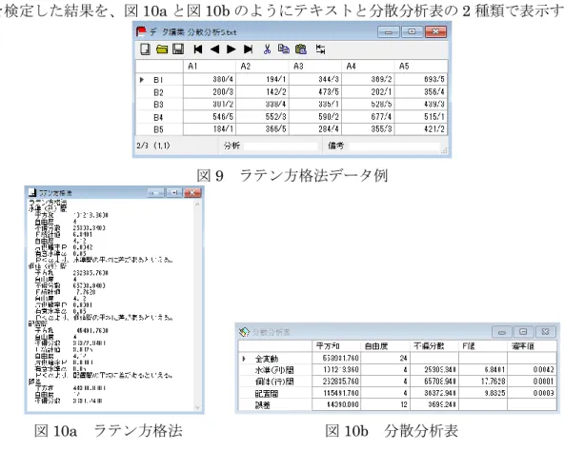Screen dimensions: 564x450
Task: Select row header B4 in data grid
Action: 159,117
